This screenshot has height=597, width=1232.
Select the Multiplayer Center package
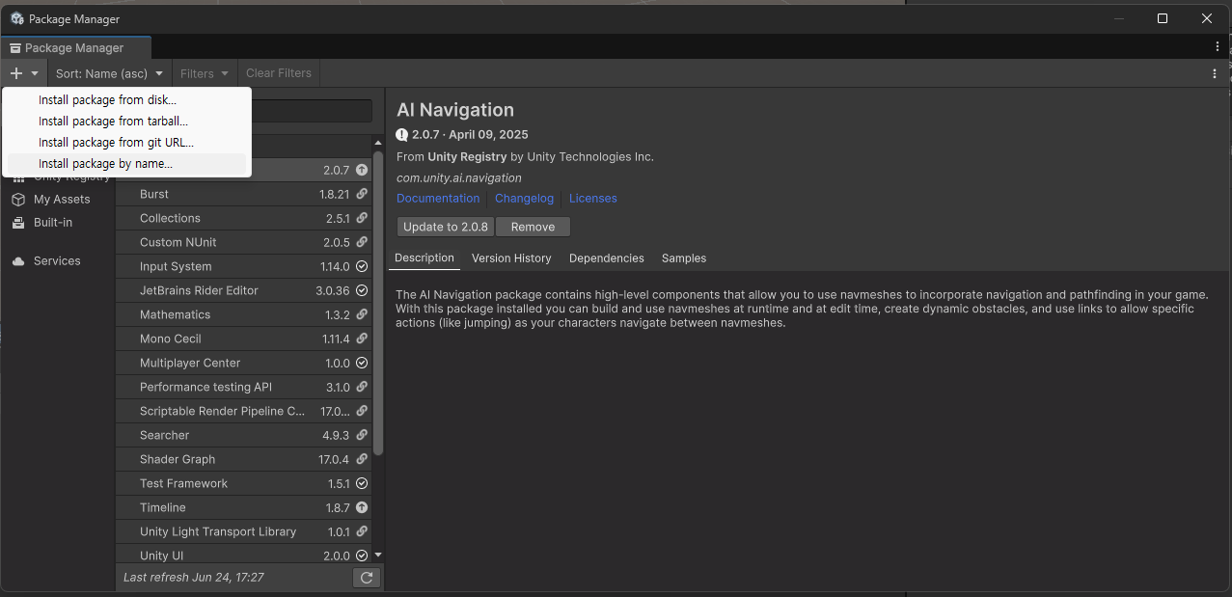[242, 363]
